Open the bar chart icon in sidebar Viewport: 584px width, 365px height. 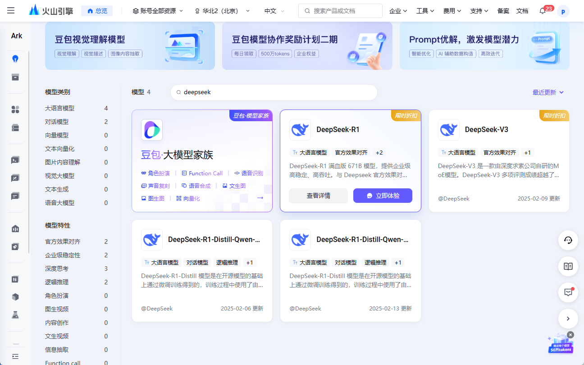pyautogui.click(x=15, y=228)
